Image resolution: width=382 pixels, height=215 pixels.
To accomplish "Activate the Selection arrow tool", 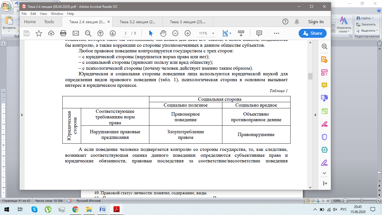I will 151,33.
